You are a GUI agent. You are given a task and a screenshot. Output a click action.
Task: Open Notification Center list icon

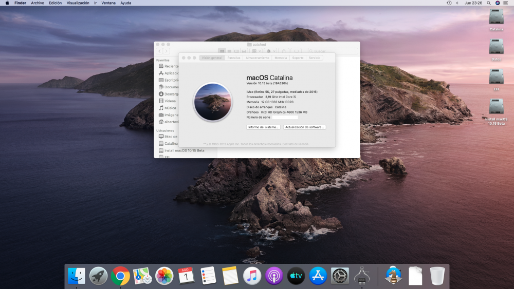505,3
